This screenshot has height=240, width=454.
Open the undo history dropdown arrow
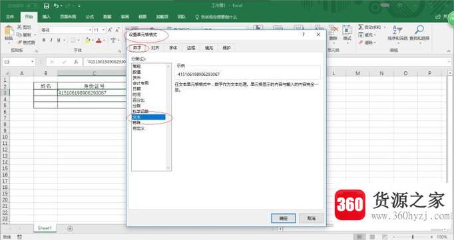click(62, 6)
